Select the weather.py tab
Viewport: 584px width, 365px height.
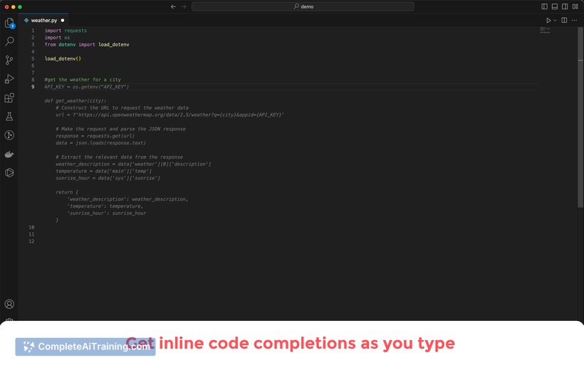44,21
